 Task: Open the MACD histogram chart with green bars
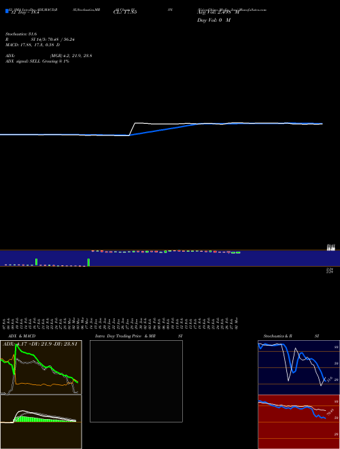[41, 422]
